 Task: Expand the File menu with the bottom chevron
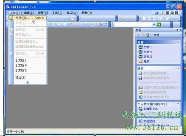point(28,82)
